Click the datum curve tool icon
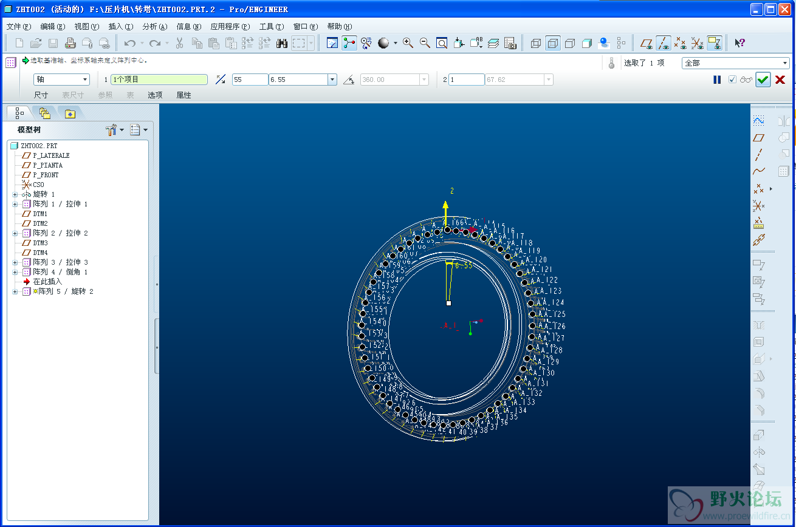 coord(758,172)
